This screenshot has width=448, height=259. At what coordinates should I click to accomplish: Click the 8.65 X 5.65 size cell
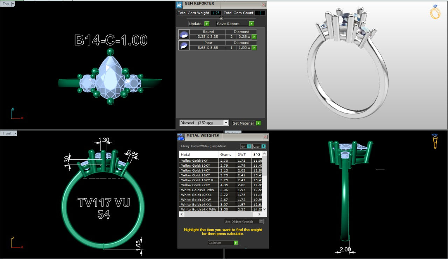point(208,48)
